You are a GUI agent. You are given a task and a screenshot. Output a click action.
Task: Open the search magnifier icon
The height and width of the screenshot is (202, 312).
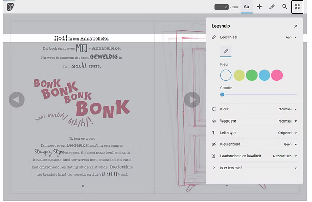click(285, 7)
